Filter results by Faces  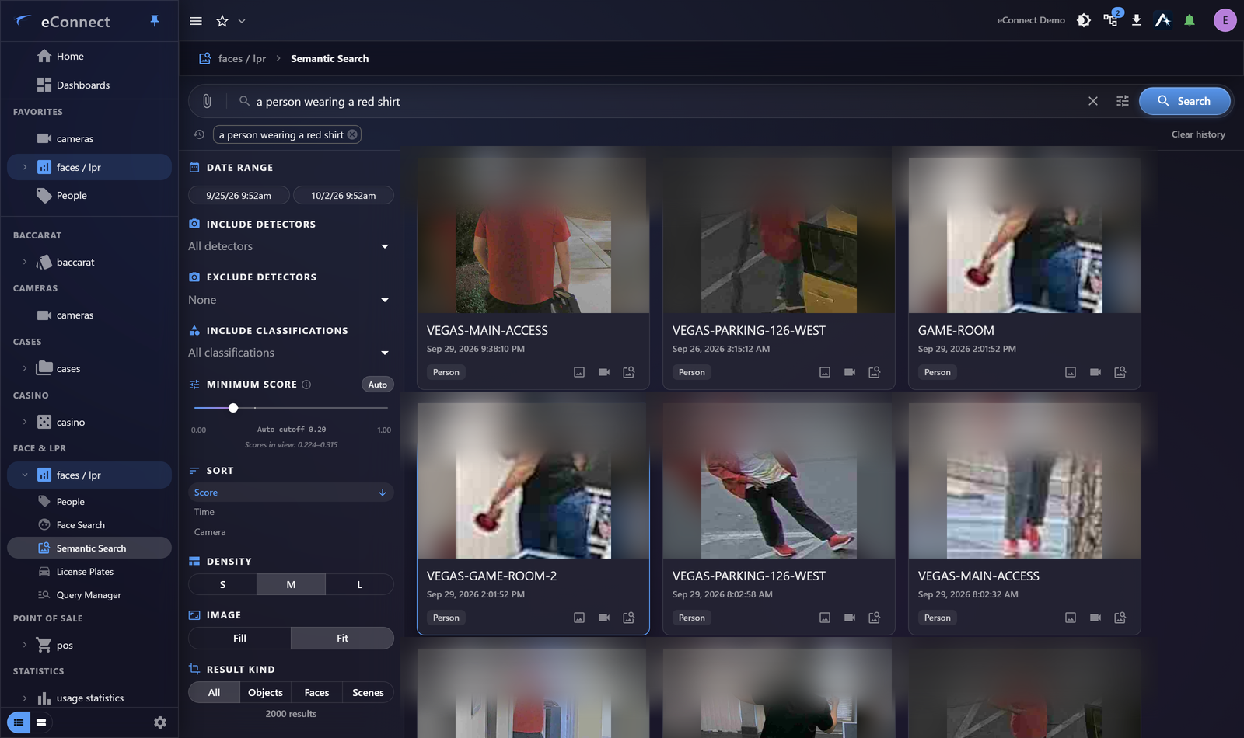(316, 692)
